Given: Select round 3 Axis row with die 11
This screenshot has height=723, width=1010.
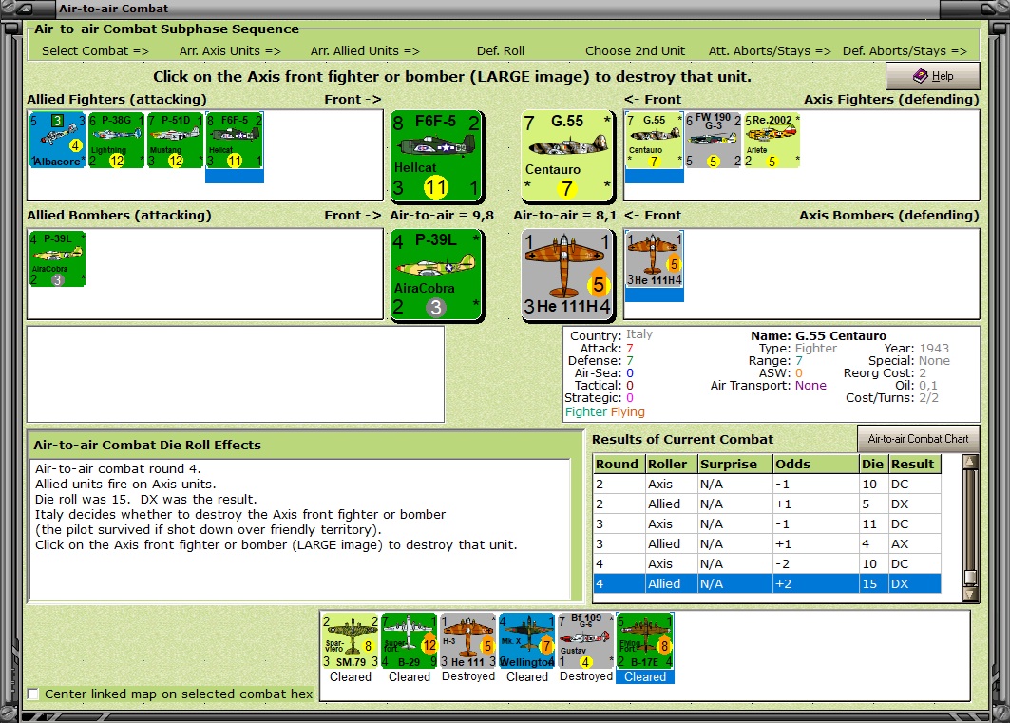Looking at the screenshot, I should point(767,524).
